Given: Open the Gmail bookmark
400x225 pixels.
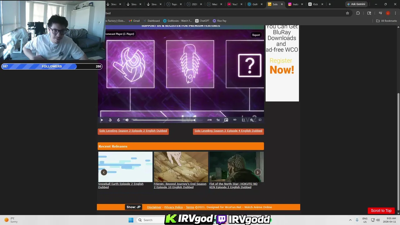Looking at the screenshot, I should click(134, 21).
